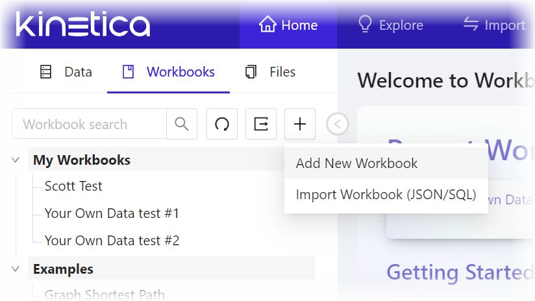Screen dimensions: 535x301
Task: Collapse sidebar with the left chevron circle
Action: point(338,124)
